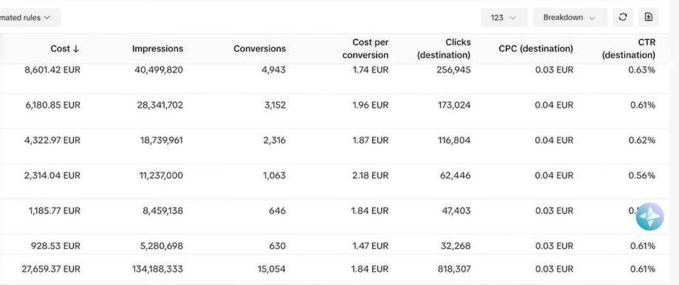Sort by Clicks (destination) column header
The image size is (679, 285).
[x=444, y=49]
